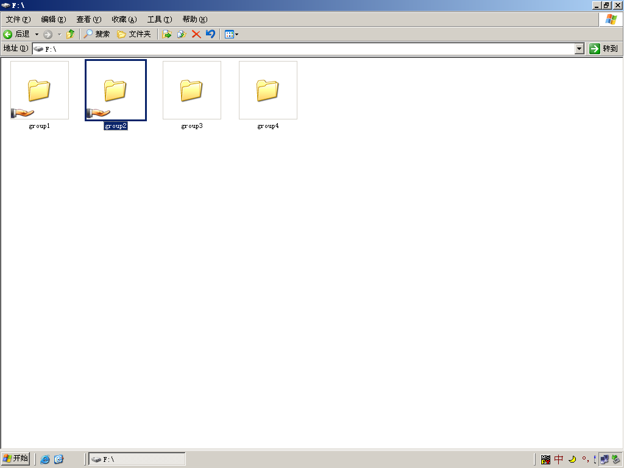Click the address bar showing F:\
The width and height of the screenshot is (624, 468).
click(303, 49)
